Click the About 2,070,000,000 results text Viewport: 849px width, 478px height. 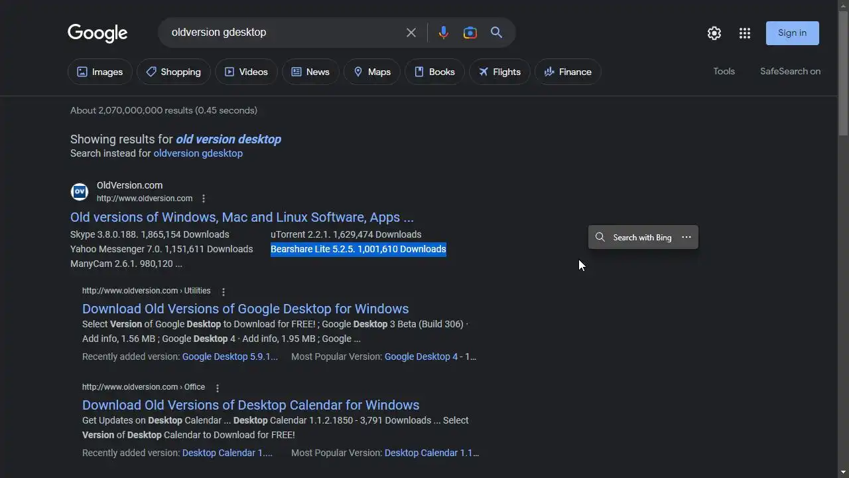click(164, 110)
